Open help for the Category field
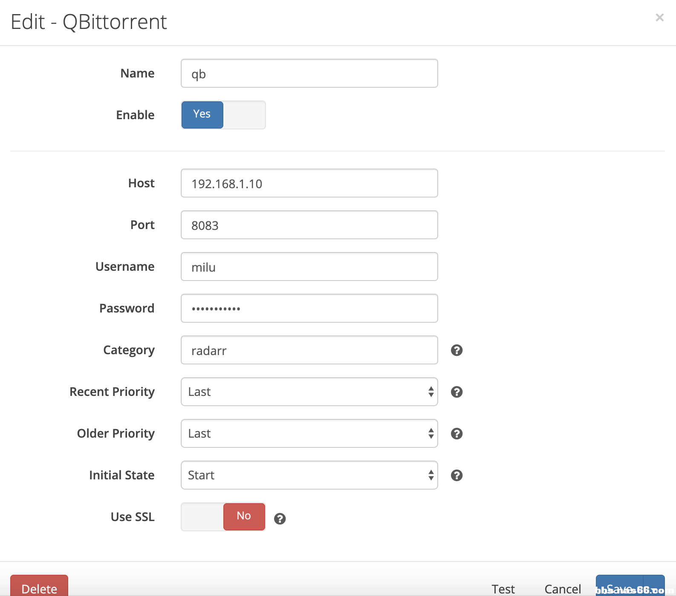 tap(456, 350)
